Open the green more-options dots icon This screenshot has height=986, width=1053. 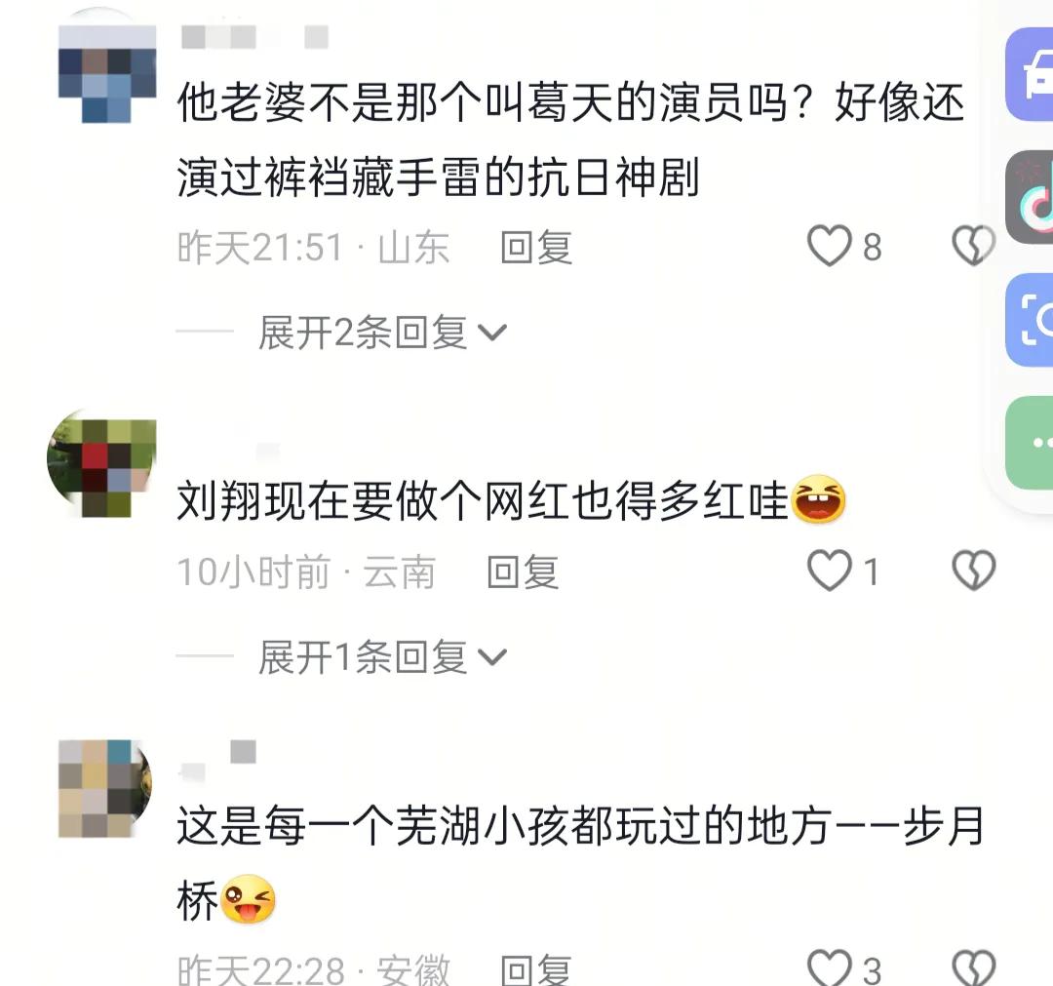click(x=1029, y=443)
